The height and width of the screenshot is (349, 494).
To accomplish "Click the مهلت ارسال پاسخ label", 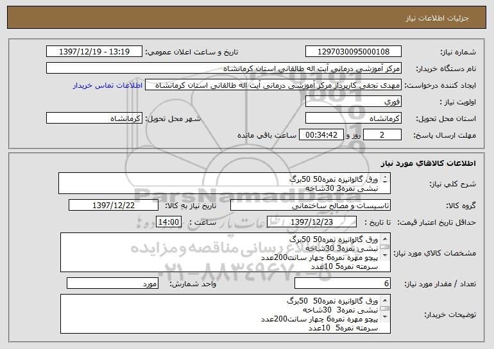I will pyautogui.click(x=445, y=135).
